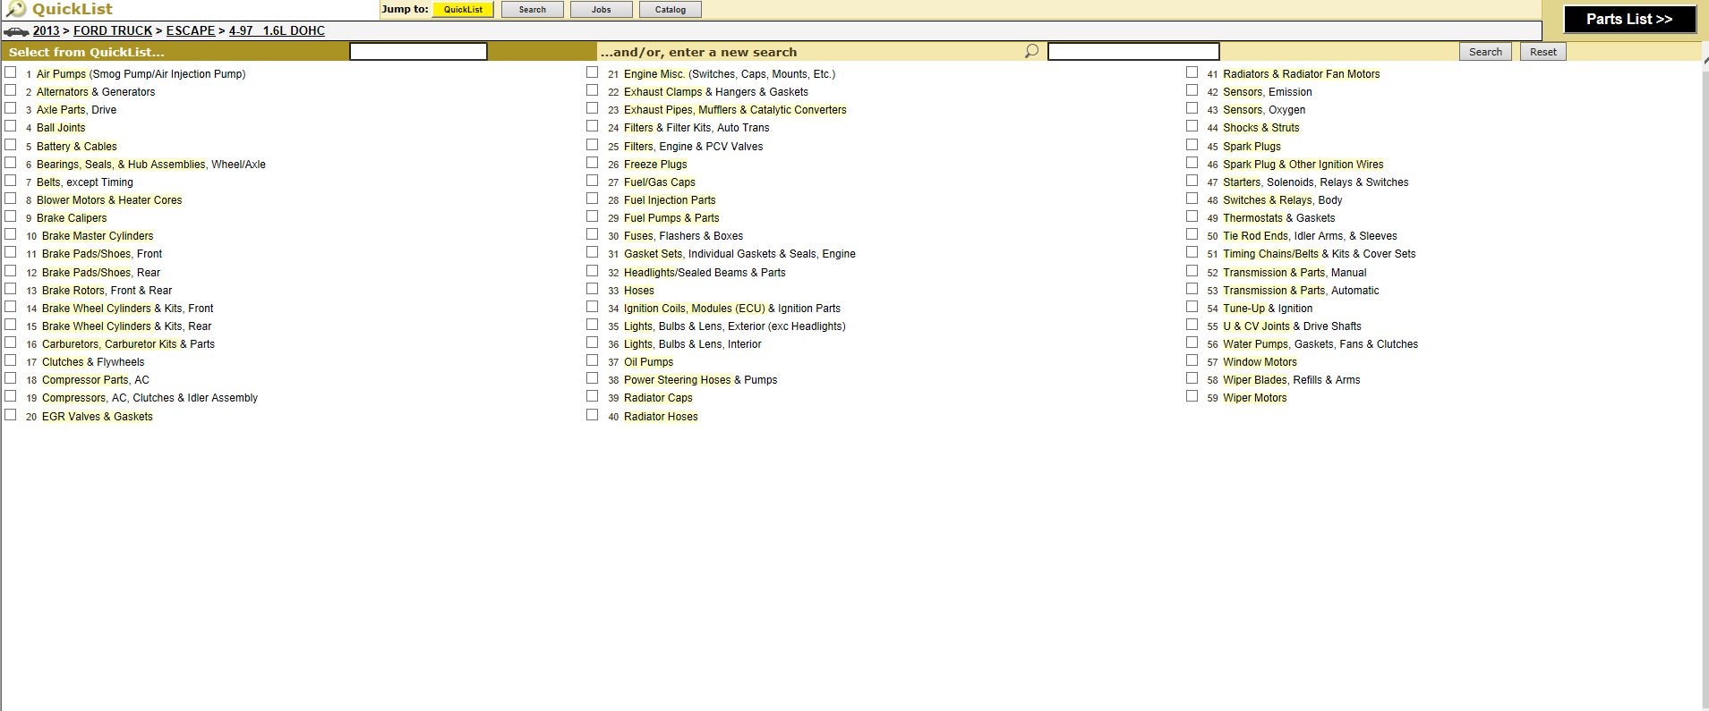The image size is (1709, 711).
Task: Click the Window Motors entry
Action: (x=1260, y=362)
